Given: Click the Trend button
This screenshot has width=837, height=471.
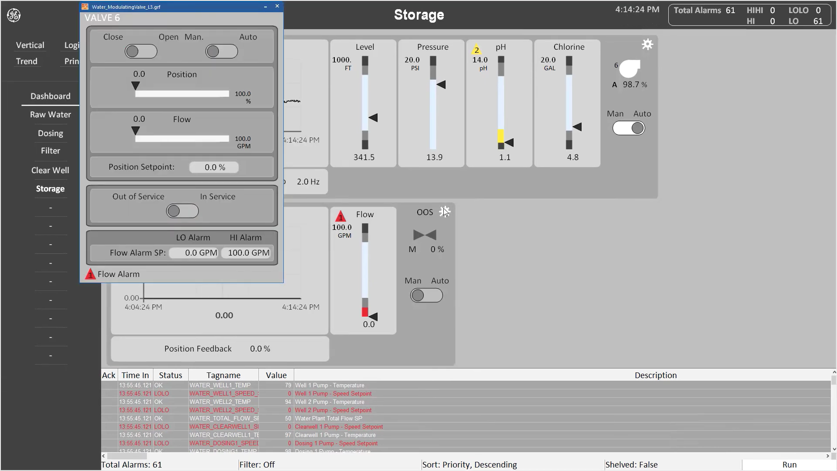Looking at the screenshot, I should pyautogui.click(x=27, y=61).
